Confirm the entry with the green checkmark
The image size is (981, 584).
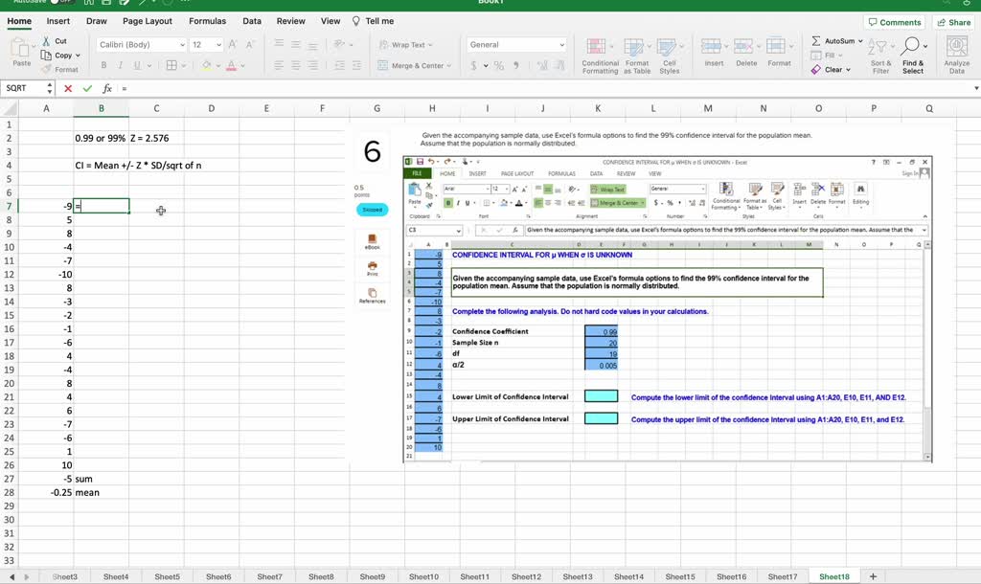click(87, 87)
